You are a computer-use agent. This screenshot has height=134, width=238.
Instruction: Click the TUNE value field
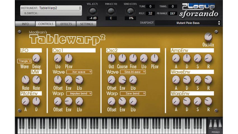pos(150,6)
